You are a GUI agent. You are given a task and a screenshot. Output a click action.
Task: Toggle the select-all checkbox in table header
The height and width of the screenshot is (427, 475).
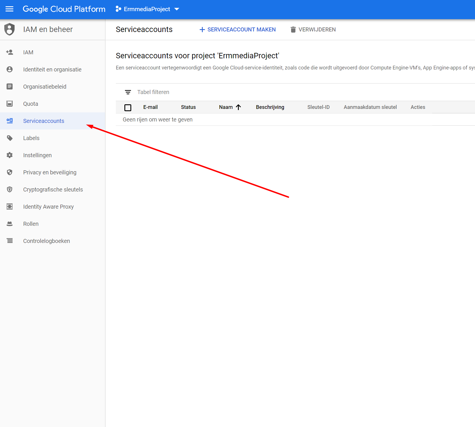pyautogui.click(x=128, y=107)
